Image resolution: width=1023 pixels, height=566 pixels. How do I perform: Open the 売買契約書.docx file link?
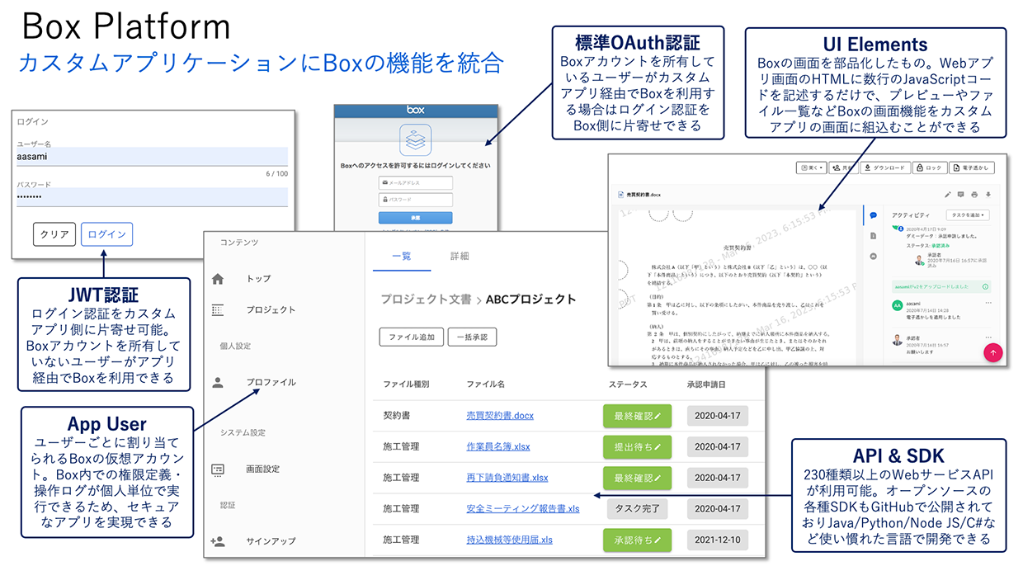click(500, 415)
